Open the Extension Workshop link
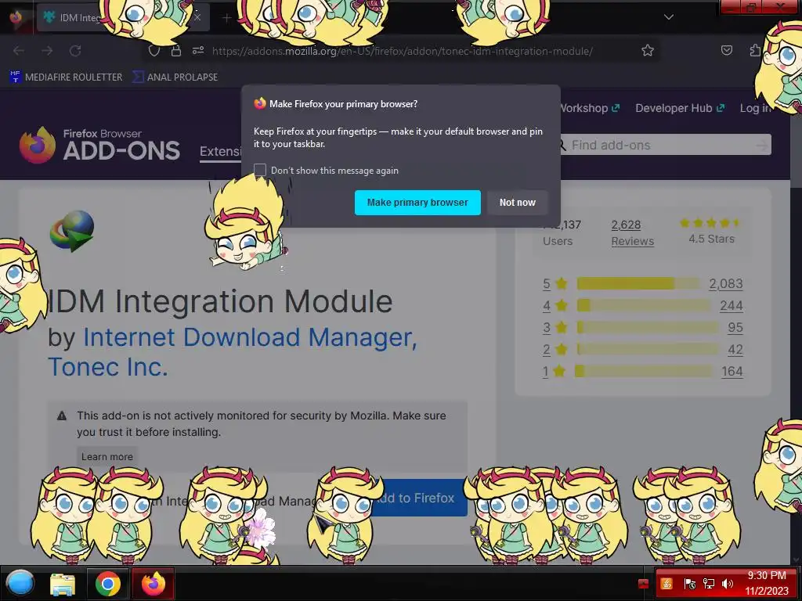Screen dimensions: 802x601 pos(590,108)
